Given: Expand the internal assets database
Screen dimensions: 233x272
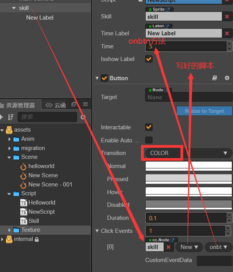Looking at the screenshot, I should point(2,239).
